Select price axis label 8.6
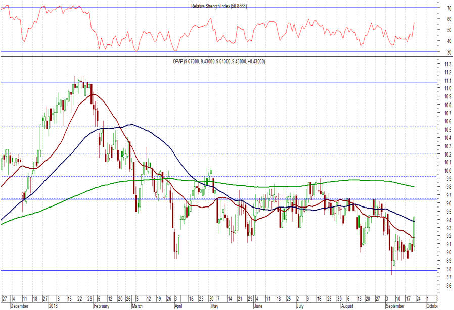Screen dimensions: 454x310 449,286
